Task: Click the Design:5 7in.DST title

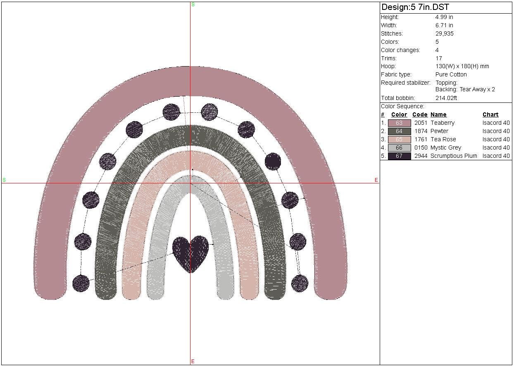Action: coord(415,7)
